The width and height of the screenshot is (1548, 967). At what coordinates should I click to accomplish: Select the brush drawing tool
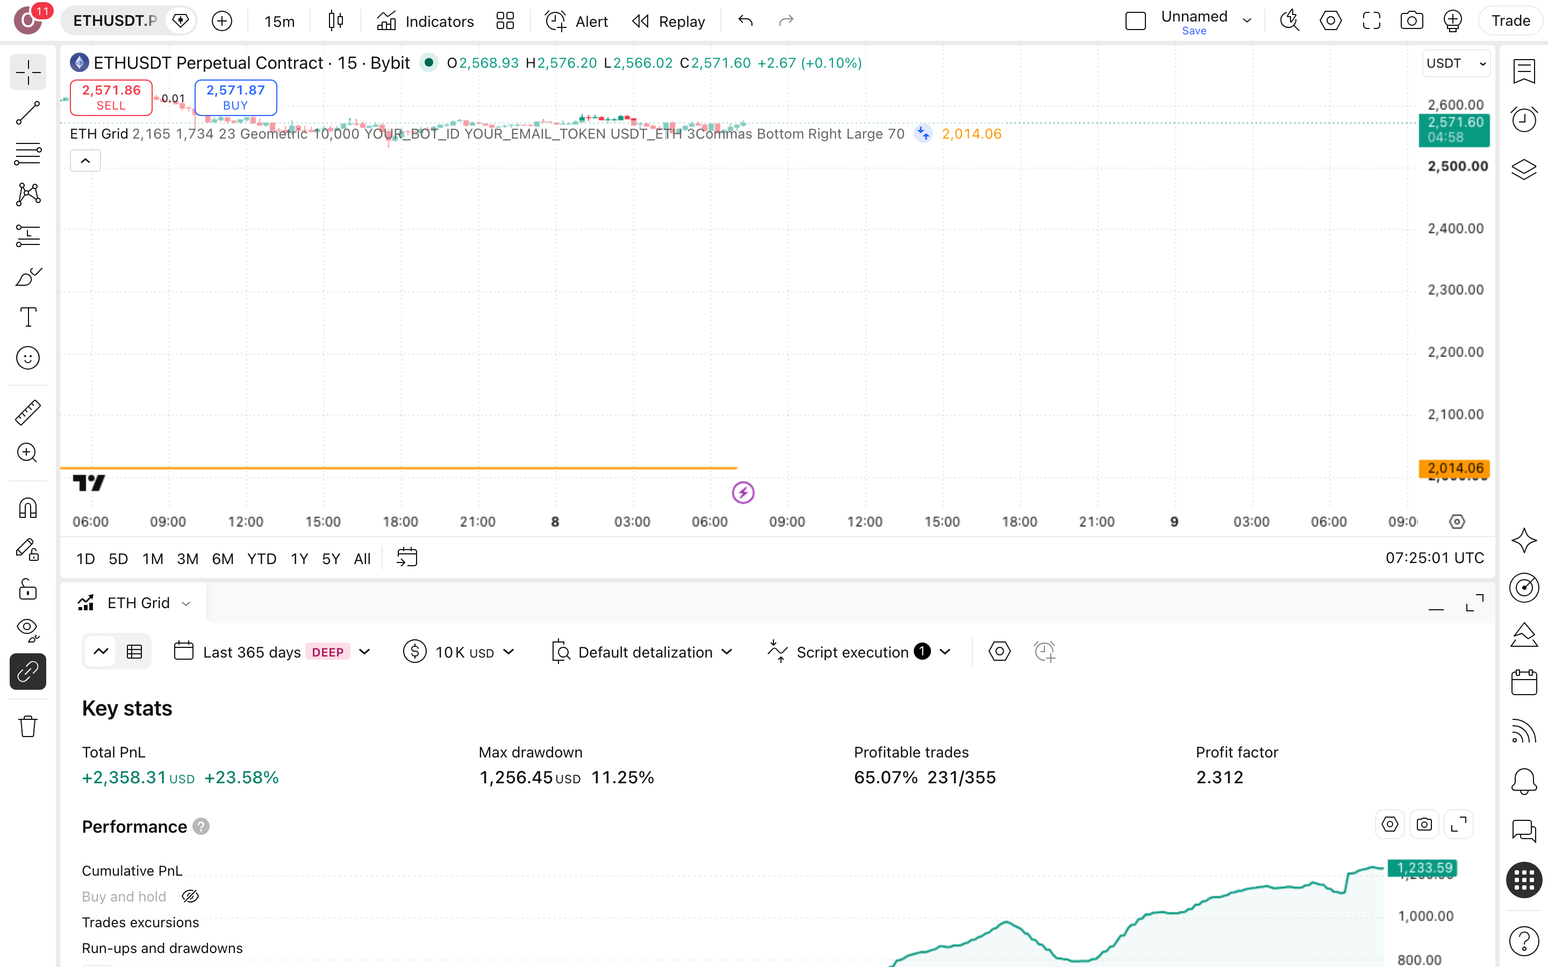28,276
